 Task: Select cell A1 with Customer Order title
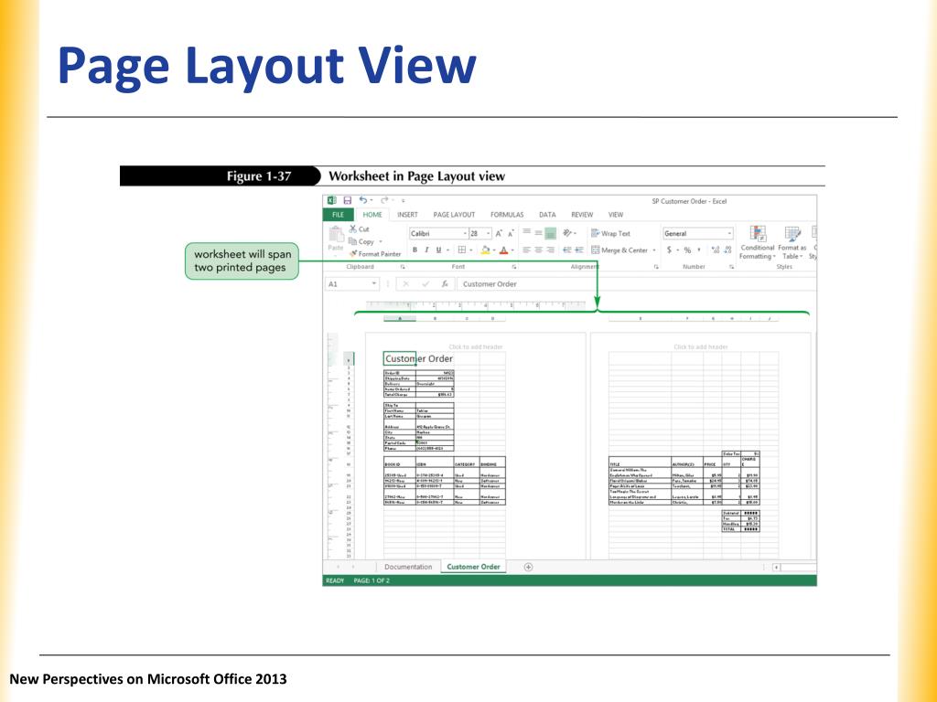pyautogui.click(x=400, y=358)
